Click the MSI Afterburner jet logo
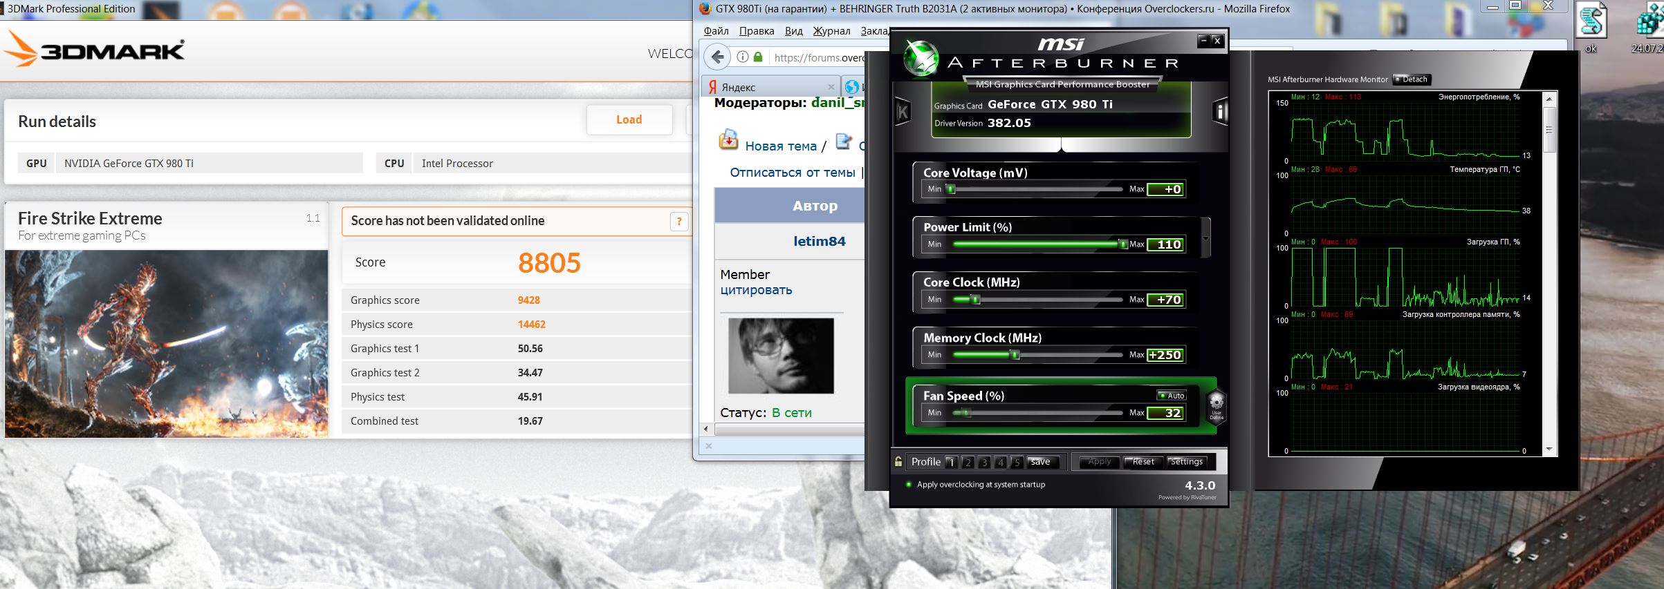Screen dimensions: 1664x589 [x=921, y=58]
